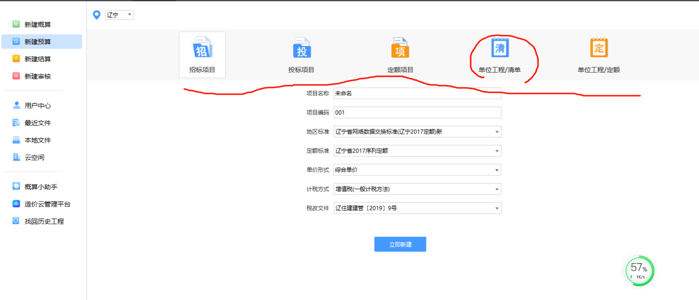Expand the 地区标准 dropdown arrow
Image resolution: width=699 pixels, height=300 pixels.
click(x=497, y=132)
